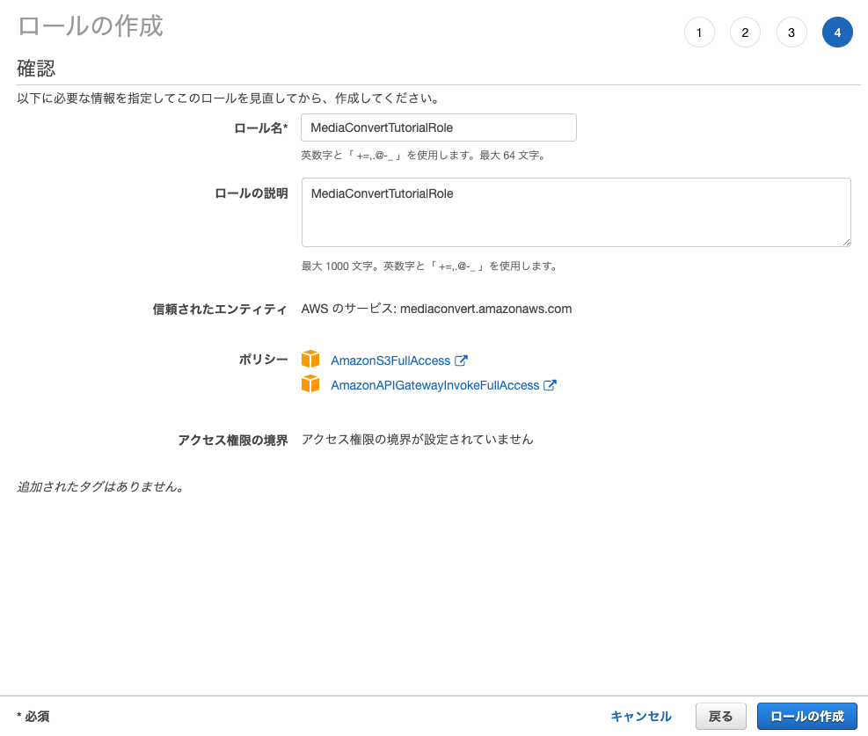Viewport: 868px width, 736px height.
Task: Click external link icon beside AmazonS3FullAccess
Action: coord(461,361)
